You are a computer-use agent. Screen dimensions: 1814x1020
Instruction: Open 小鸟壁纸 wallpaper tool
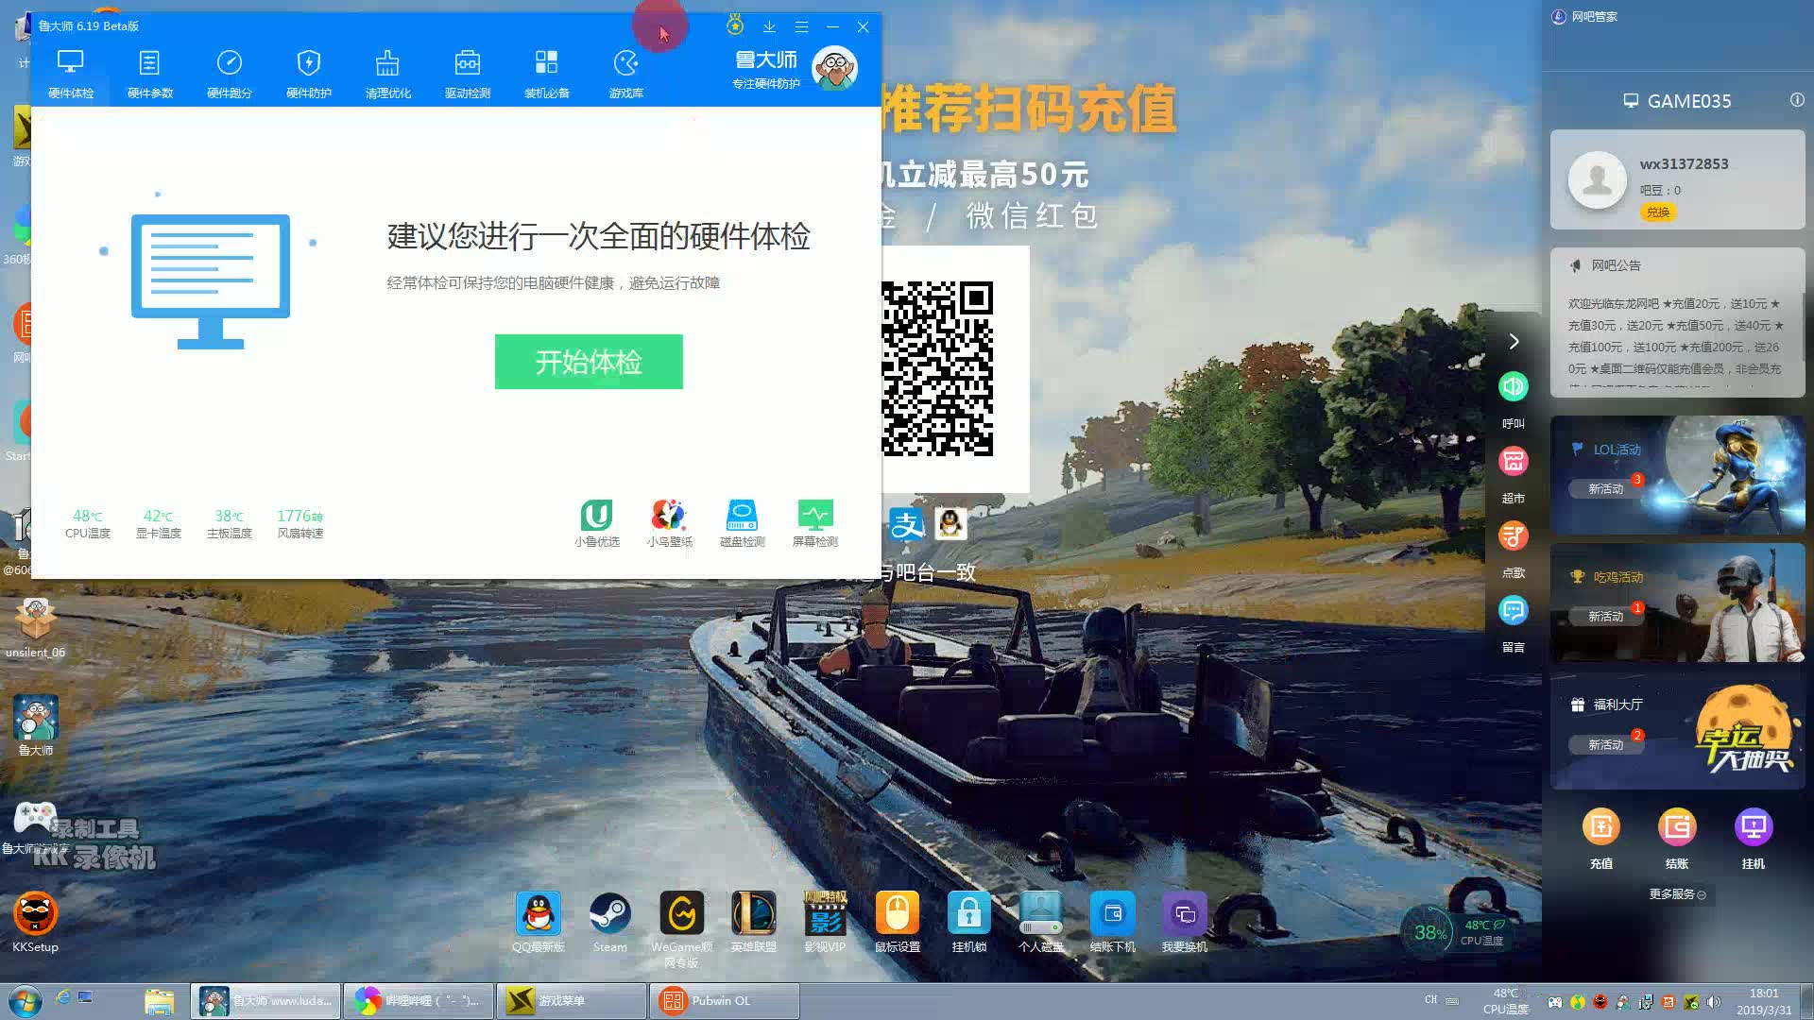[670, 522]
